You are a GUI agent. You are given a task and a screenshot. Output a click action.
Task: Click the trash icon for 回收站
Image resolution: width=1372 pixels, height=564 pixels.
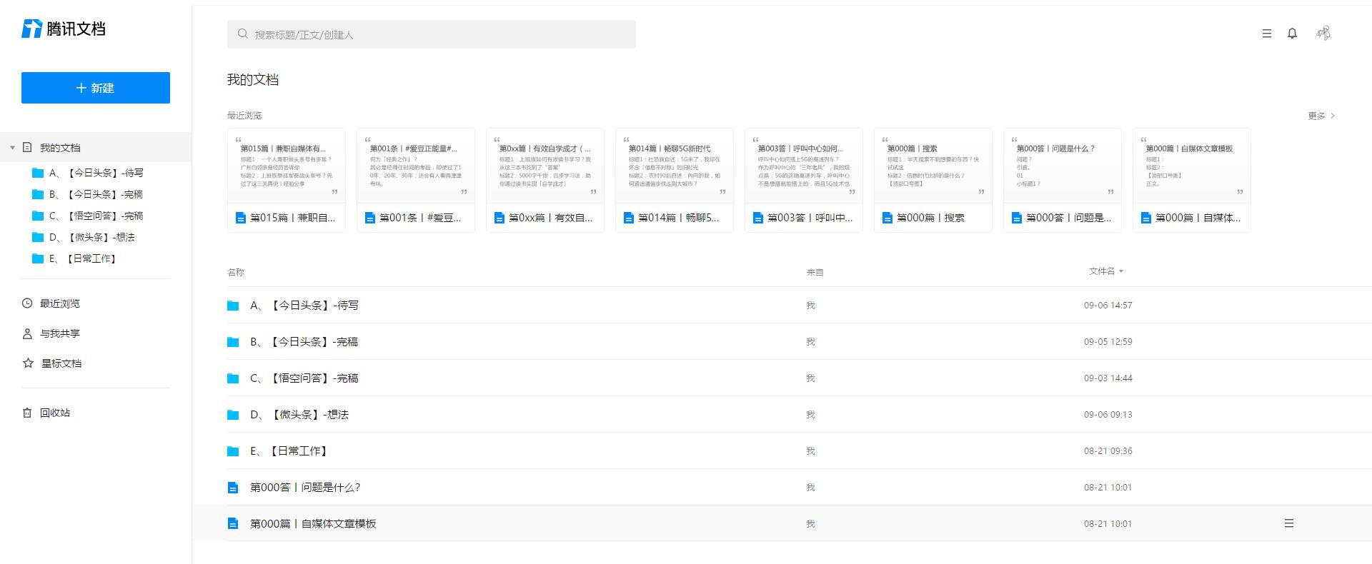27,413
